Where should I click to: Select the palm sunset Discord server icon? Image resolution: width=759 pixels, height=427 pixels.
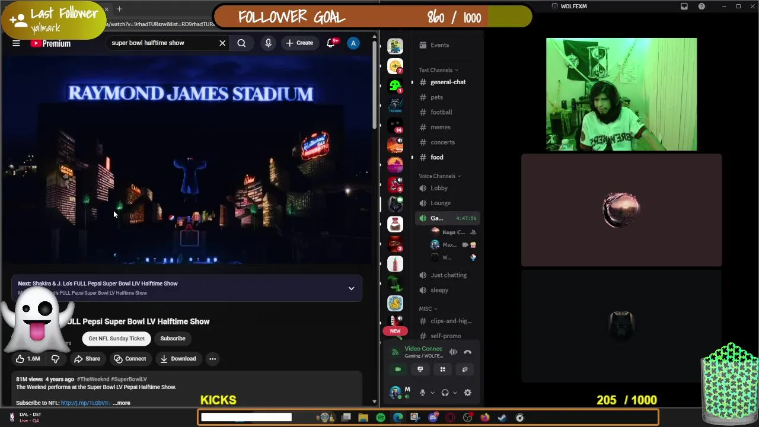(x=395, y=165)
